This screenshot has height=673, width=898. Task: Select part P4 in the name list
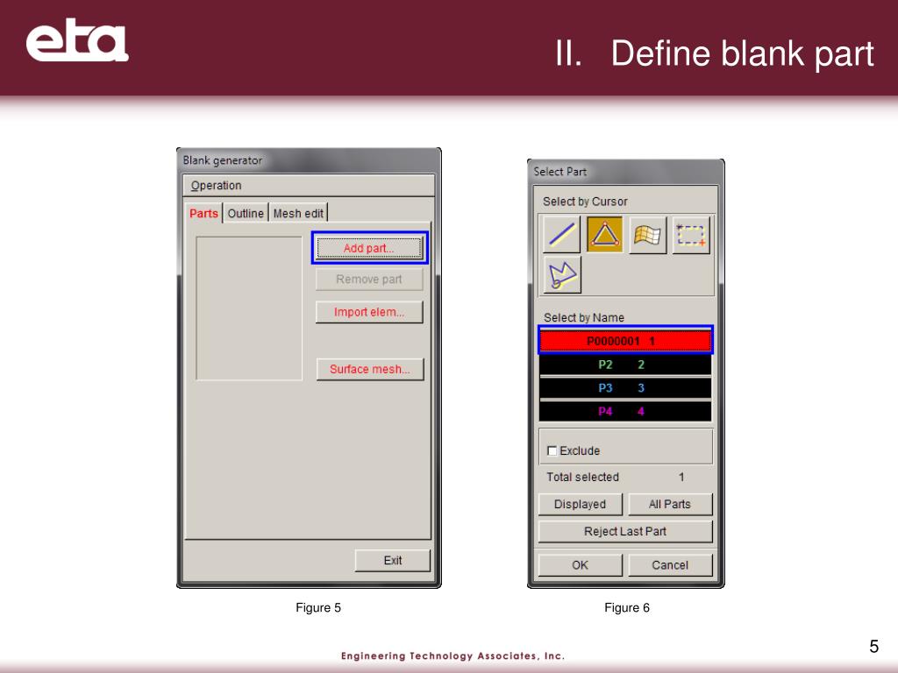pos(625,411)
